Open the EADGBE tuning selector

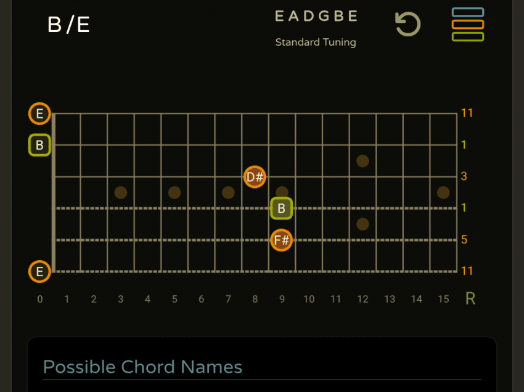click(x=316, y=17)
